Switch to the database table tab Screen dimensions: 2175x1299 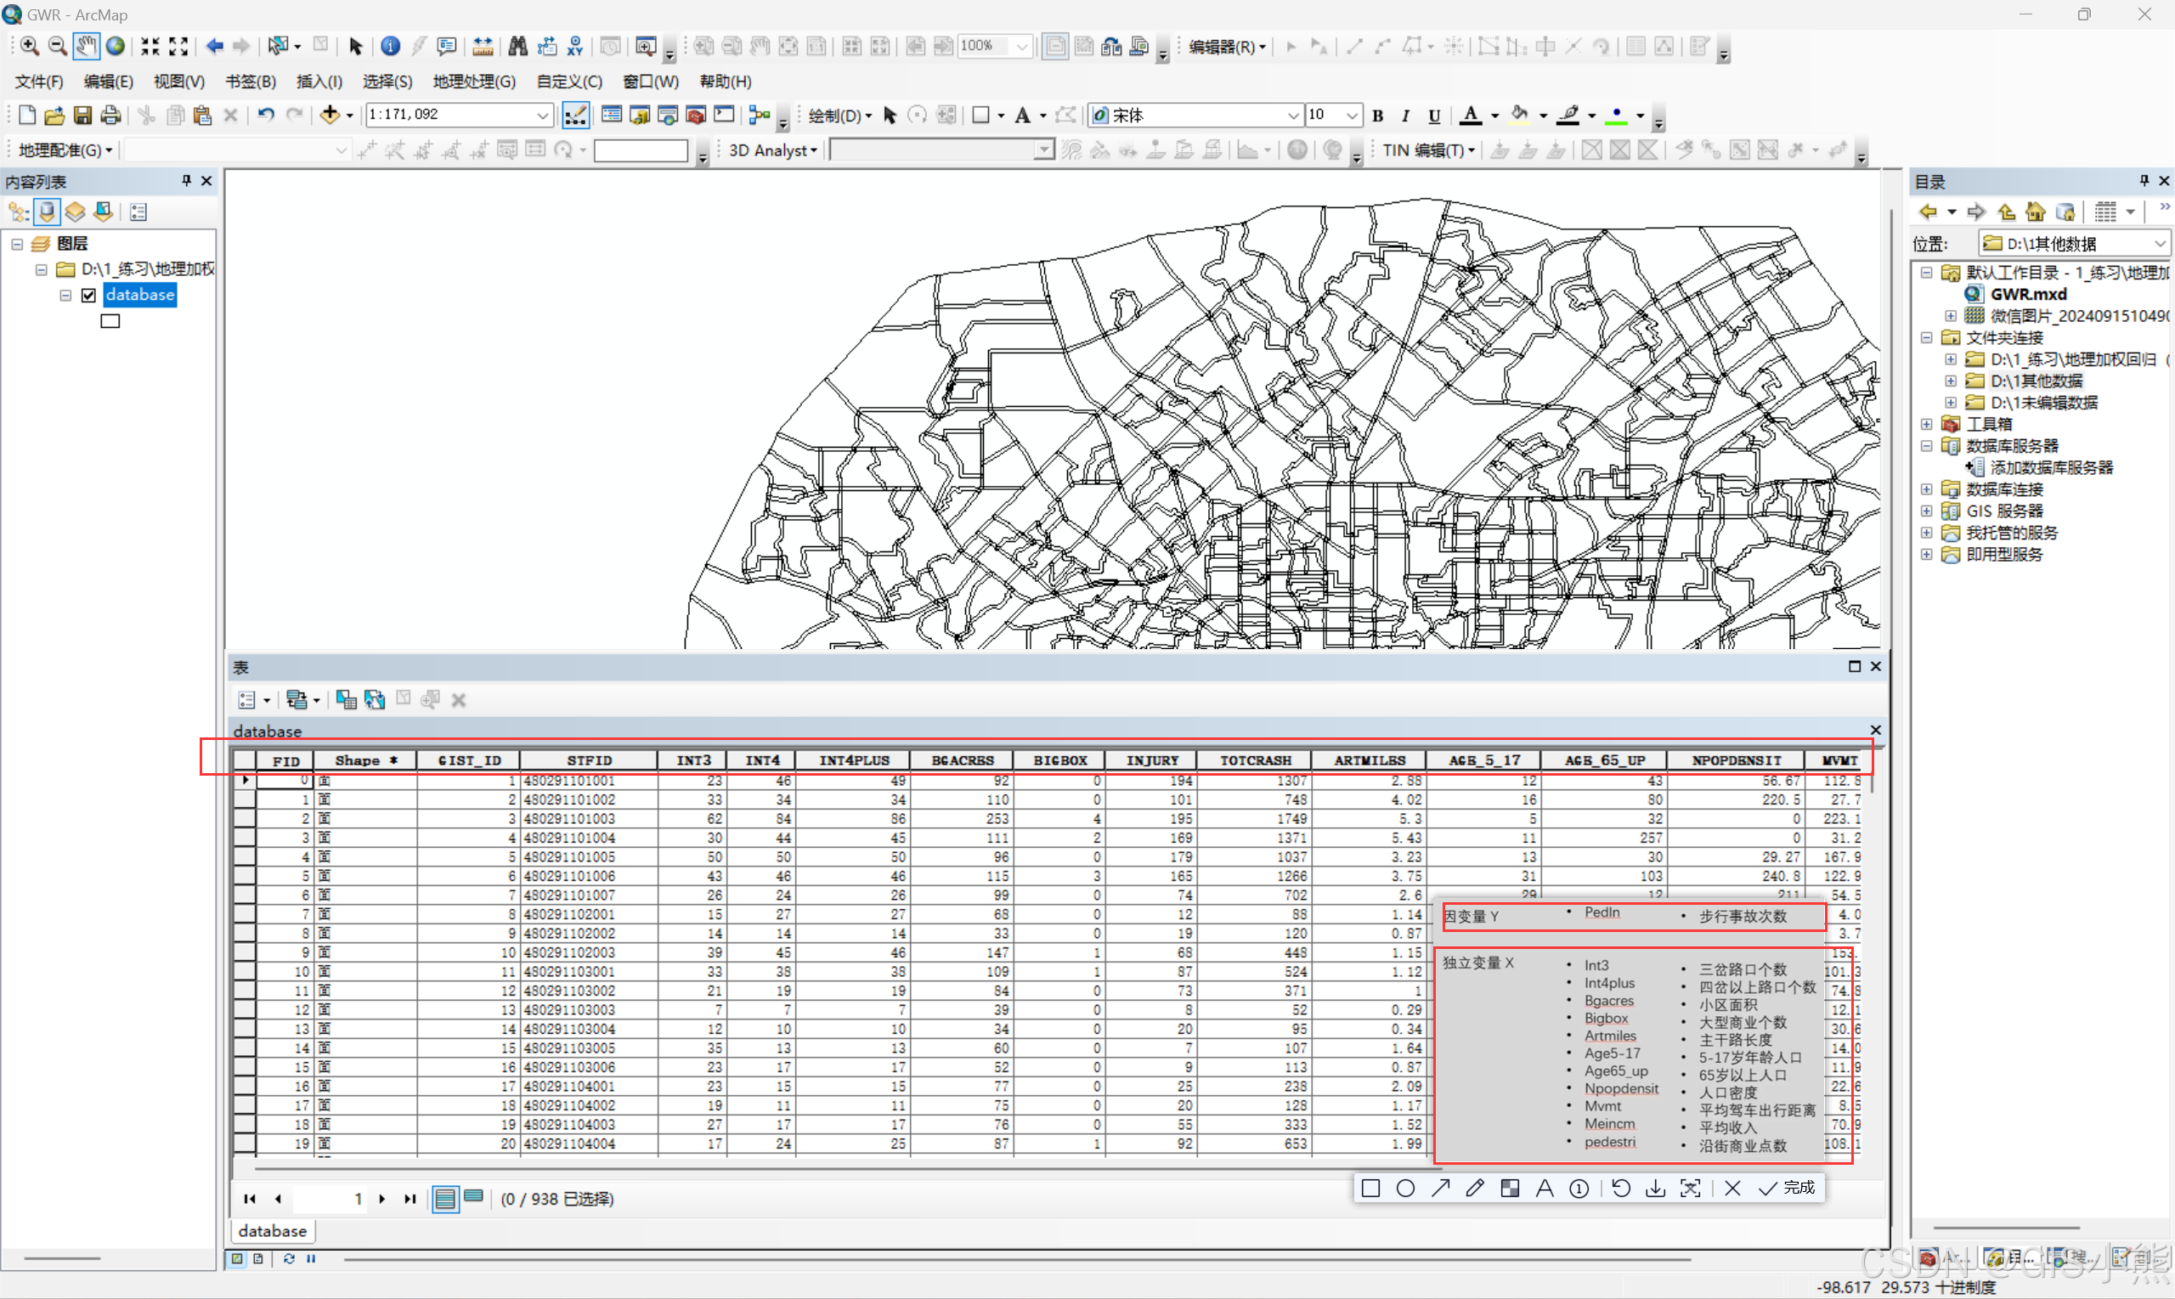point(272,1231)
